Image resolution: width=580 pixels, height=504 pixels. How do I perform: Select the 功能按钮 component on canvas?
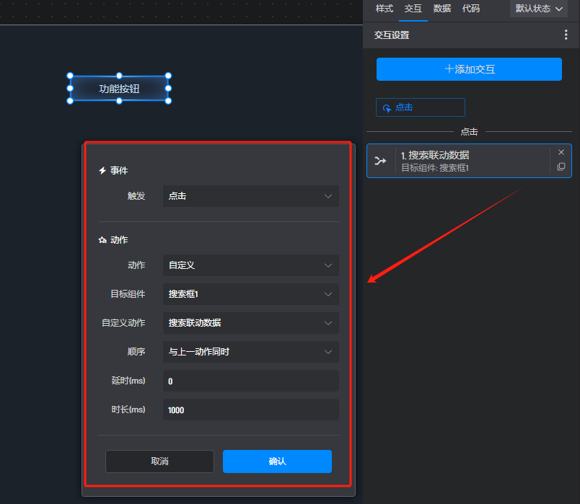[x=119, y=89]
